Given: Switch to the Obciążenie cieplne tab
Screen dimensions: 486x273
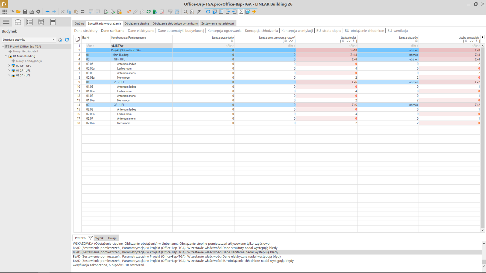Looking at the screenshot, I should tap(137, 23).
